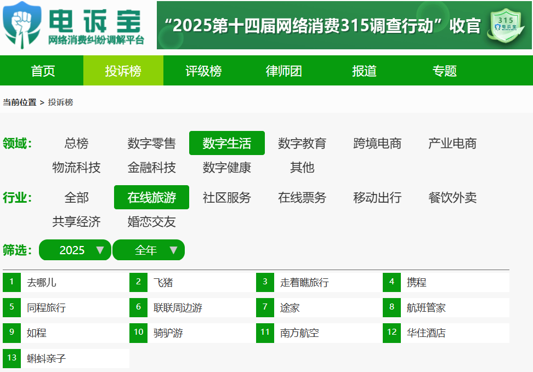Select 移动出行 industry filter
This screenshot has height=372, width=533.
tap(376, 198)
